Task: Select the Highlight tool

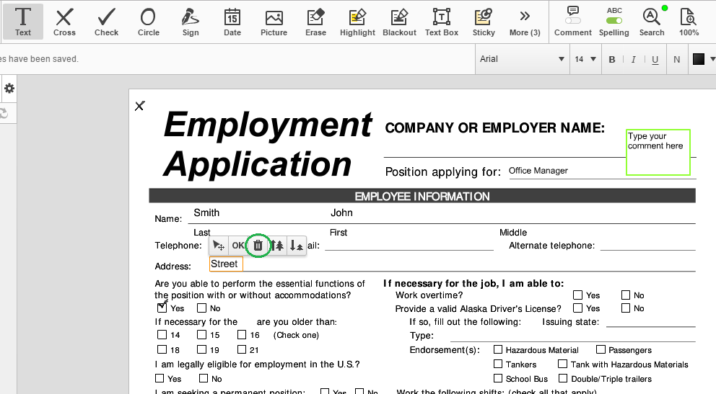Action: click(x=357, y=22)
